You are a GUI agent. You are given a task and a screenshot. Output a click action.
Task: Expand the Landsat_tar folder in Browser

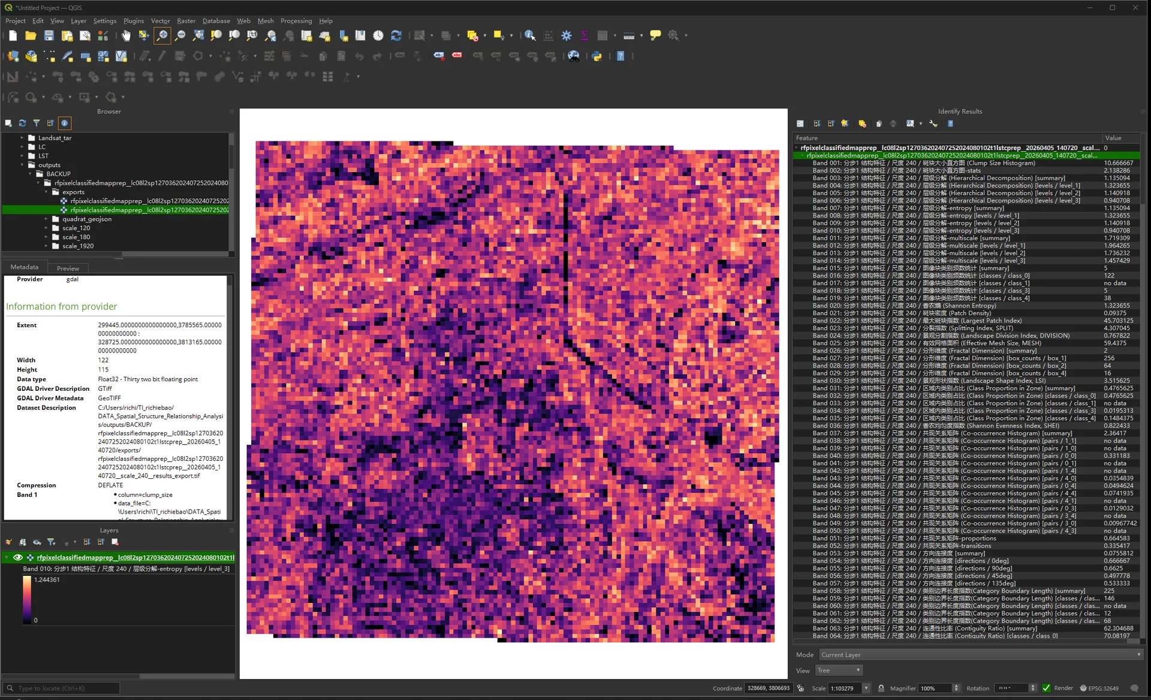coord(22,138)
